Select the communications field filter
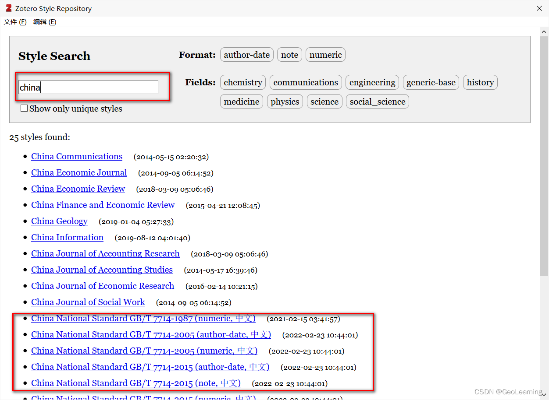This screenshot has height=400, width=549. click(x=306, y=82)
